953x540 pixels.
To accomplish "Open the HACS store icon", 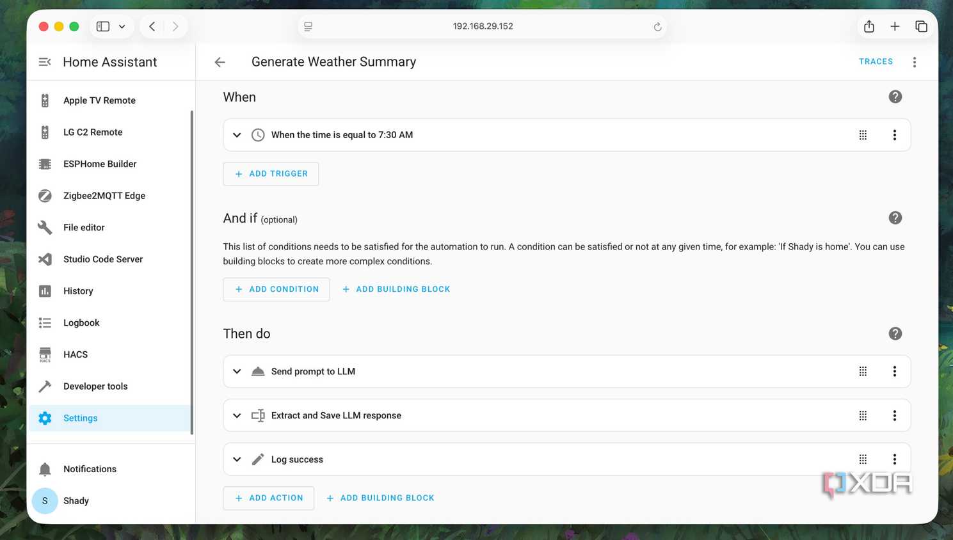I will (x=45, y=354).
